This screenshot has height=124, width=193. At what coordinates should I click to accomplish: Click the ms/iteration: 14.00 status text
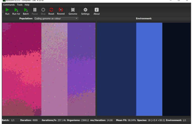[102, 120]
